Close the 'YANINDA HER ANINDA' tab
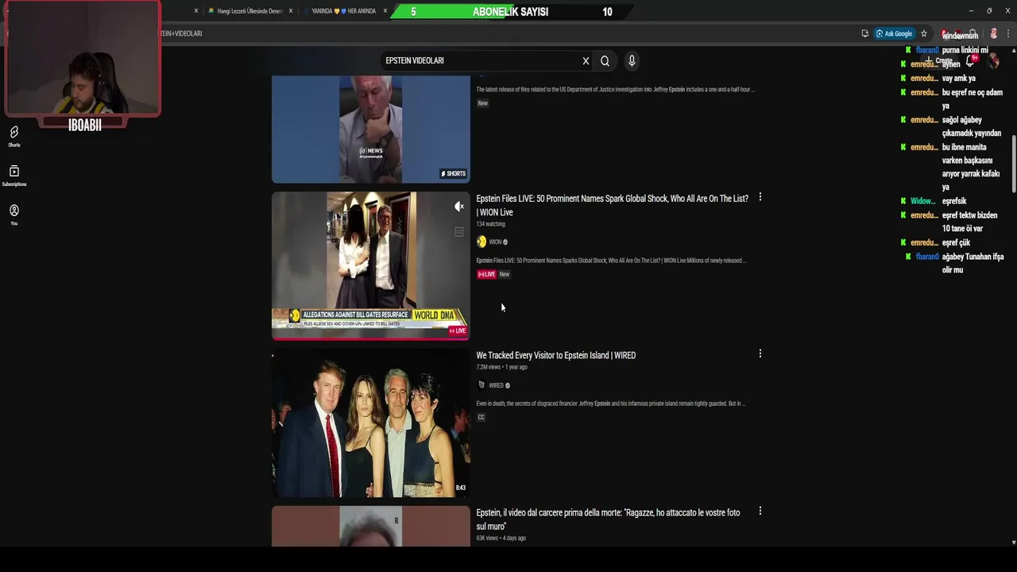This screenshot has height=572, width=1017. coord(385,11)
